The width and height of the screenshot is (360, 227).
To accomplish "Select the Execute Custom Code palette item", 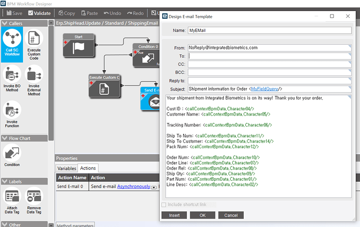I will point(34,44).
